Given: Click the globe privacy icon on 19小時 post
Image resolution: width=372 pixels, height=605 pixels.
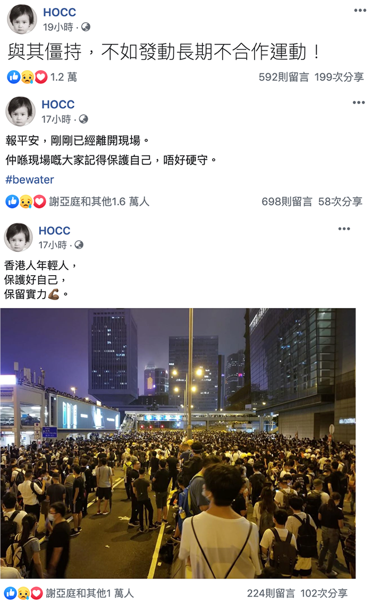Looking at the screenshot, I should click(x=86, y=27).
